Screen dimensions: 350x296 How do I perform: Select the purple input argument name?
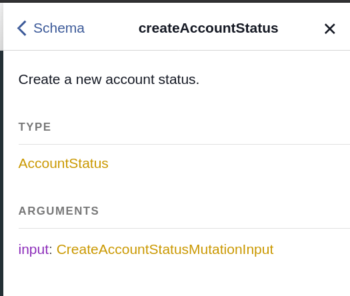pyautogui.click(x=33, y=249)
